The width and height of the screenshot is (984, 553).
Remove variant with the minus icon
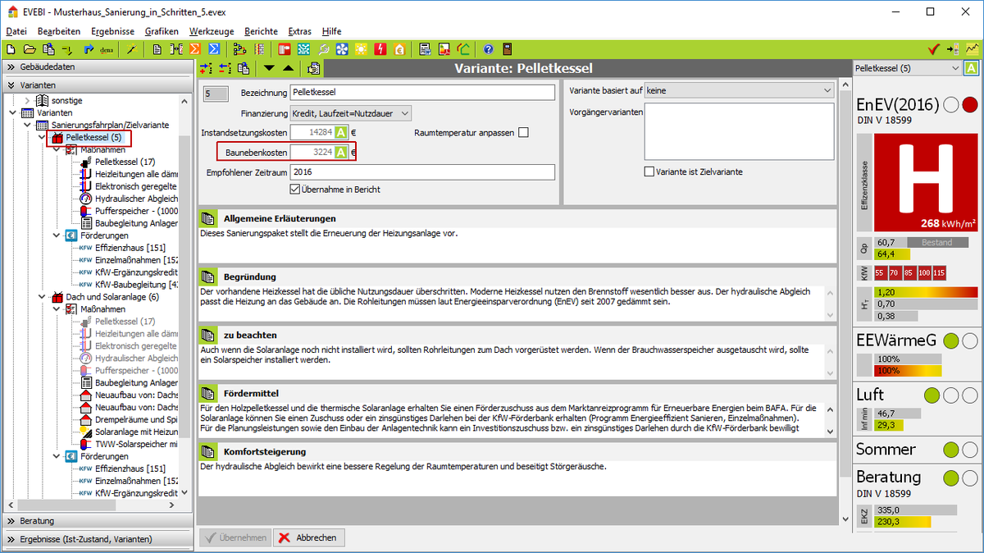pyautogui.click(x=225, y=68)
